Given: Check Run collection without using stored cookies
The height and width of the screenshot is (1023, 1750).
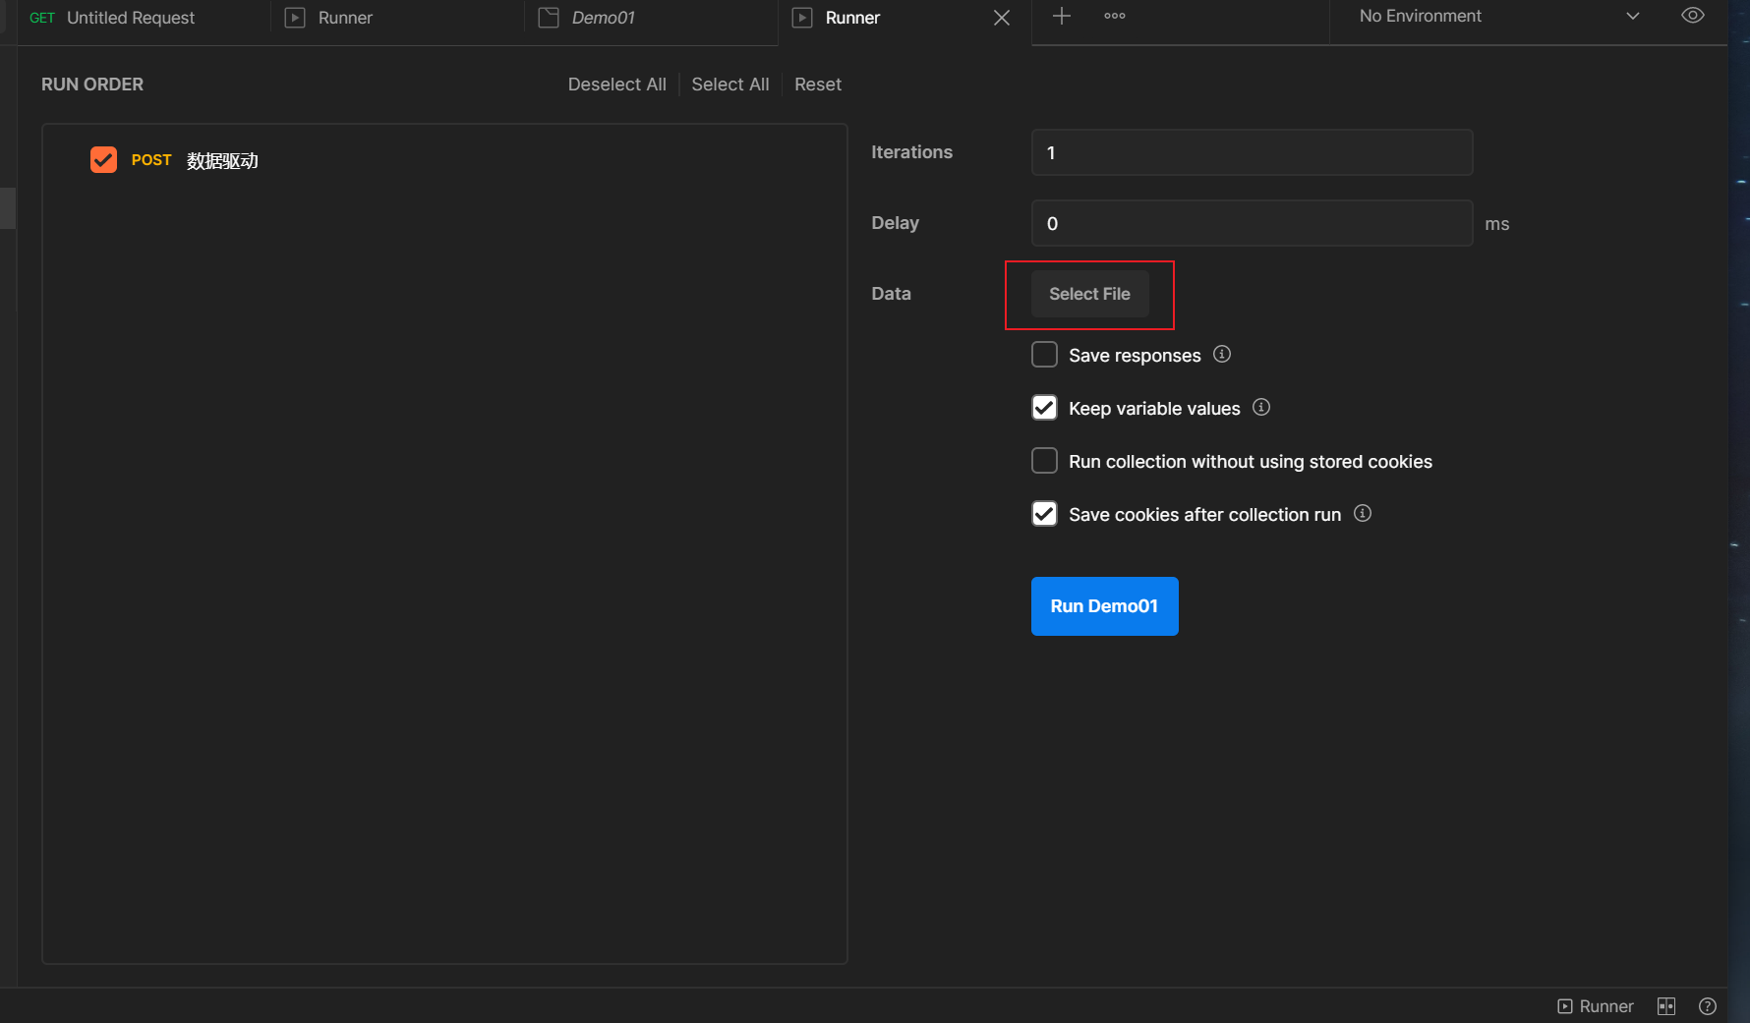Looking at the screenshot, I should (x=1044, y=461).
